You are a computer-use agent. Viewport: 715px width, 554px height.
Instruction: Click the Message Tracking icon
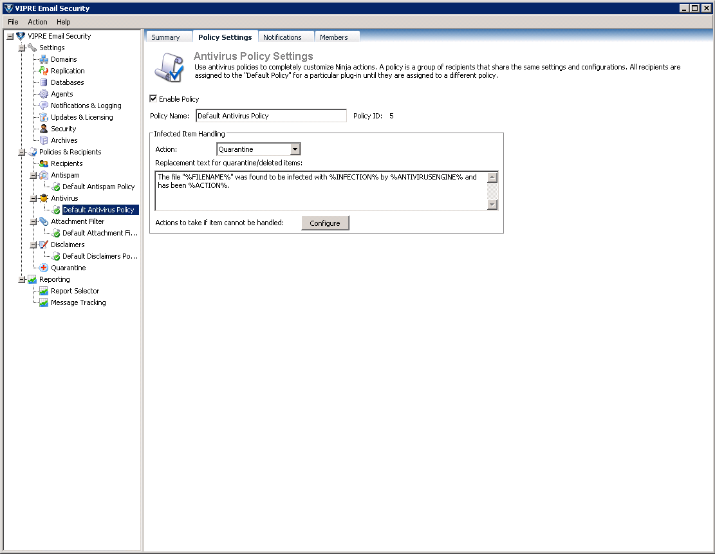point(44,302)
